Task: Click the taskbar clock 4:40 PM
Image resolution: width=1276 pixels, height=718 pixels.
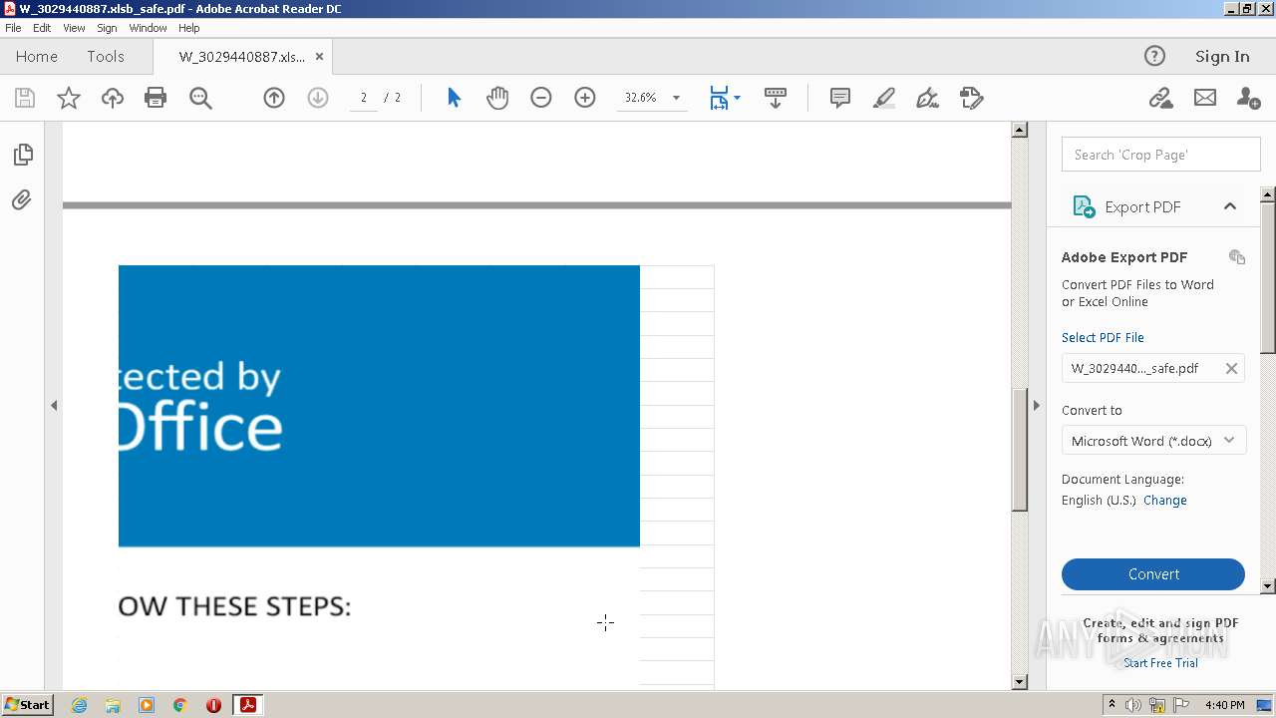Action: coord(1225,705)
